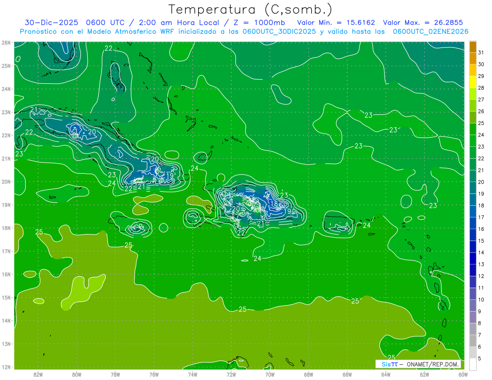The height and width of the screenshot is (380, 492).
Task: Click the legend scale value '28'
Action: [481, 88]
